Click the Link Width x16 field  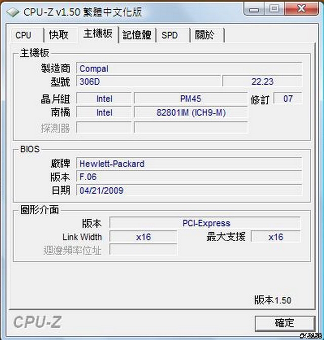click(143, 236)
